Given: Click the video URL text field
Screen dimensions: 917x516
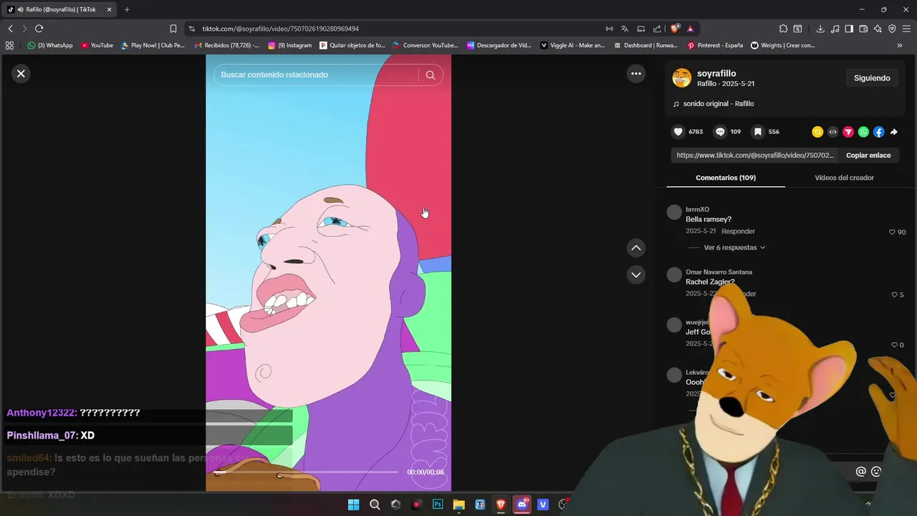Looking at the screenshot, I should [x=755, y=156].
